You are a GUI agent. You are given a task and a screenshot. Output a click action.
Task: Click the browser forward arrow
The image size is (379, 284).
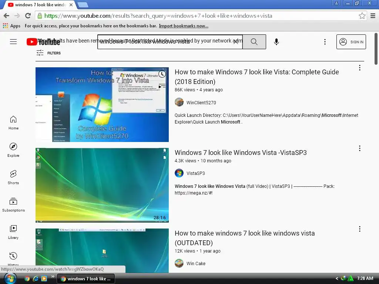pyautogui.click(x=17, y=16)
